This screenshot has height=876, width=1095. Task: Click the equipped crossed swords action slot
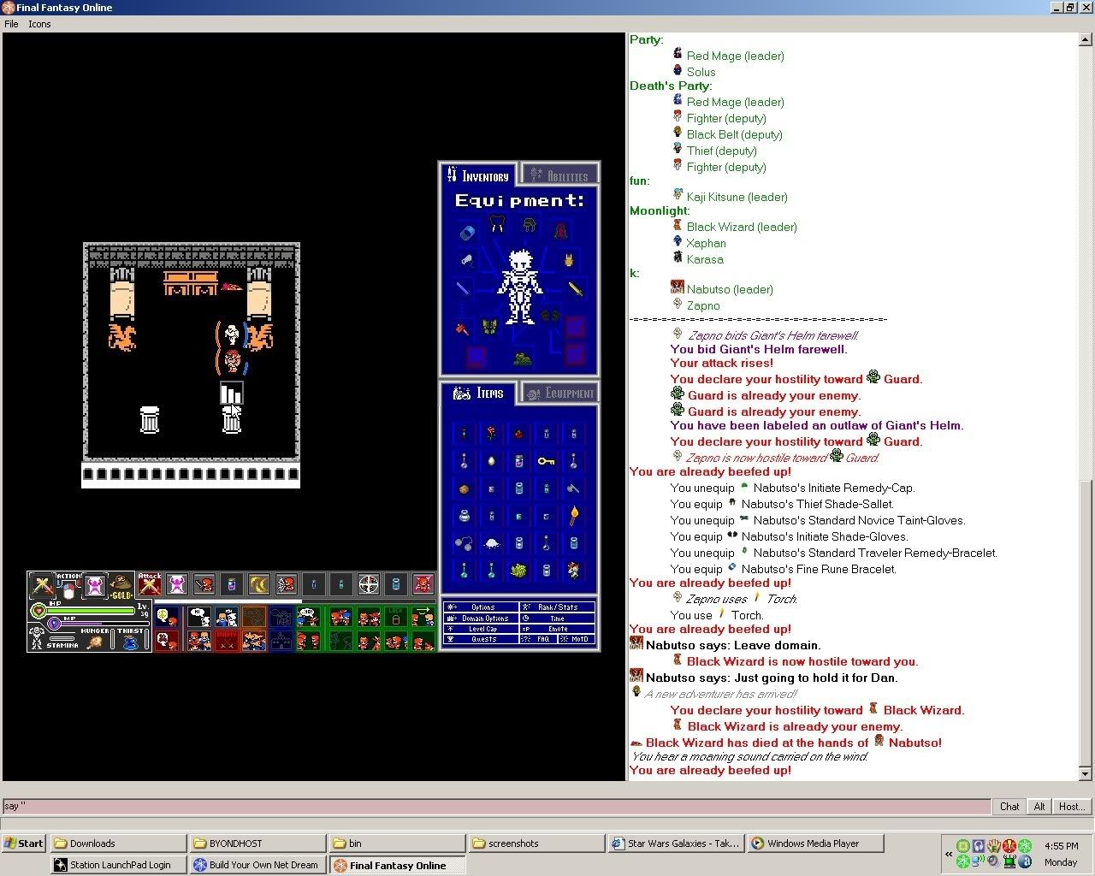coord(43,585)
